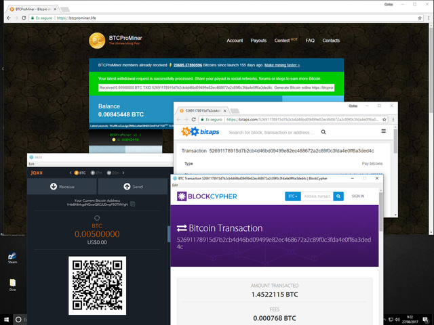Open the taskbar notification center icon
434x325 pixels.
tap(426, 320)
